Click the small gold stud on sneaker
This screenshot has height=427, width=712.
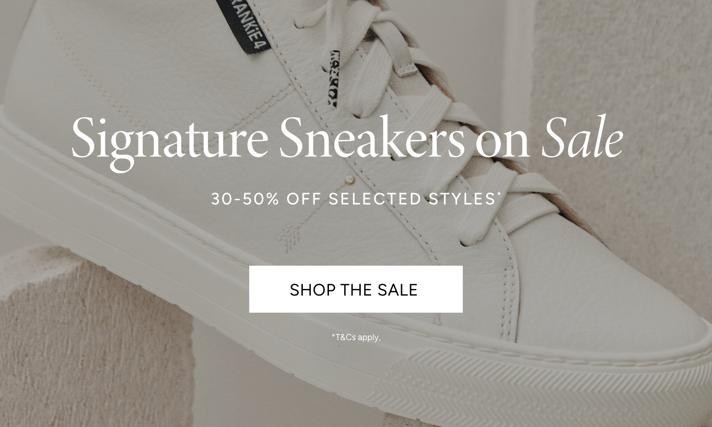[350, 179]
